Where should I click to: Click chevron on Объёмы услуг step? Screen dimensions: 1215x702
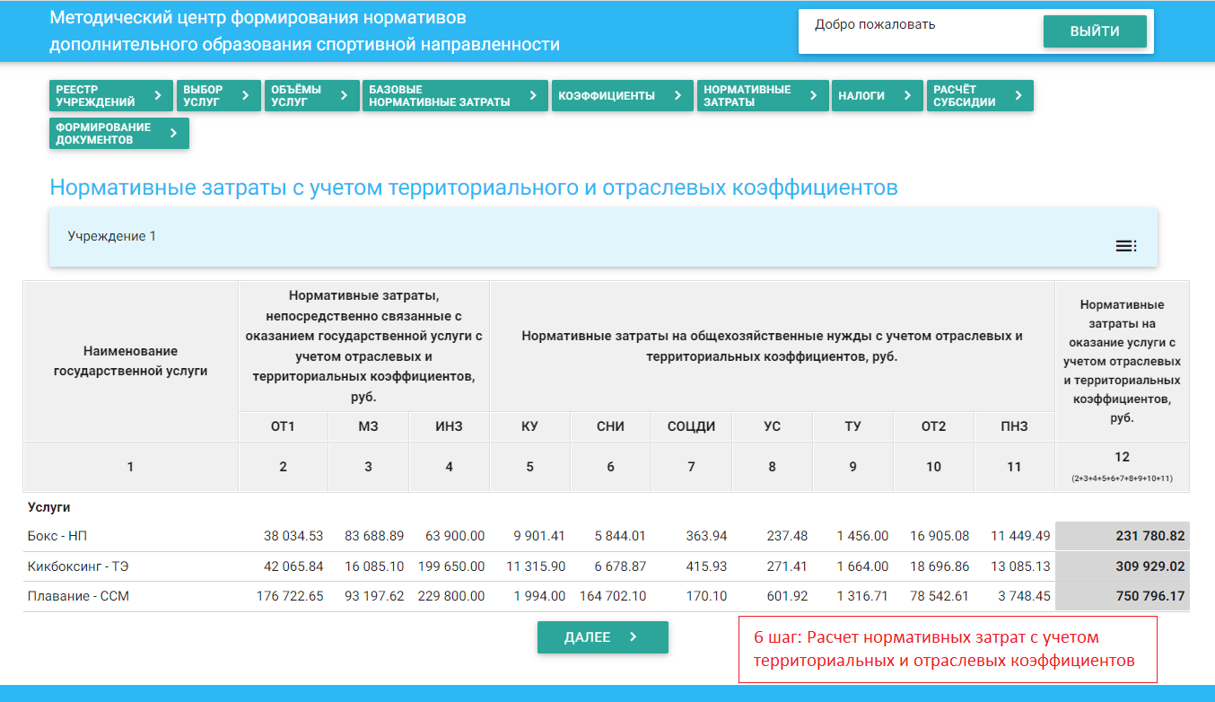pos(344,95)
